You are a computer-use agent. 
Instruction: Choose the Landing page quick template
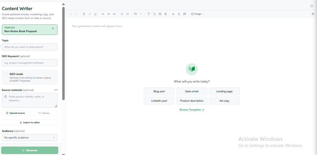click(224, 91)
